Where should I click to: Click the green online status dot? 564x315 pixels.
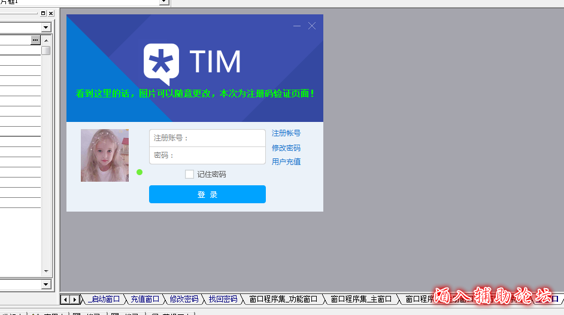coord(140,172)
